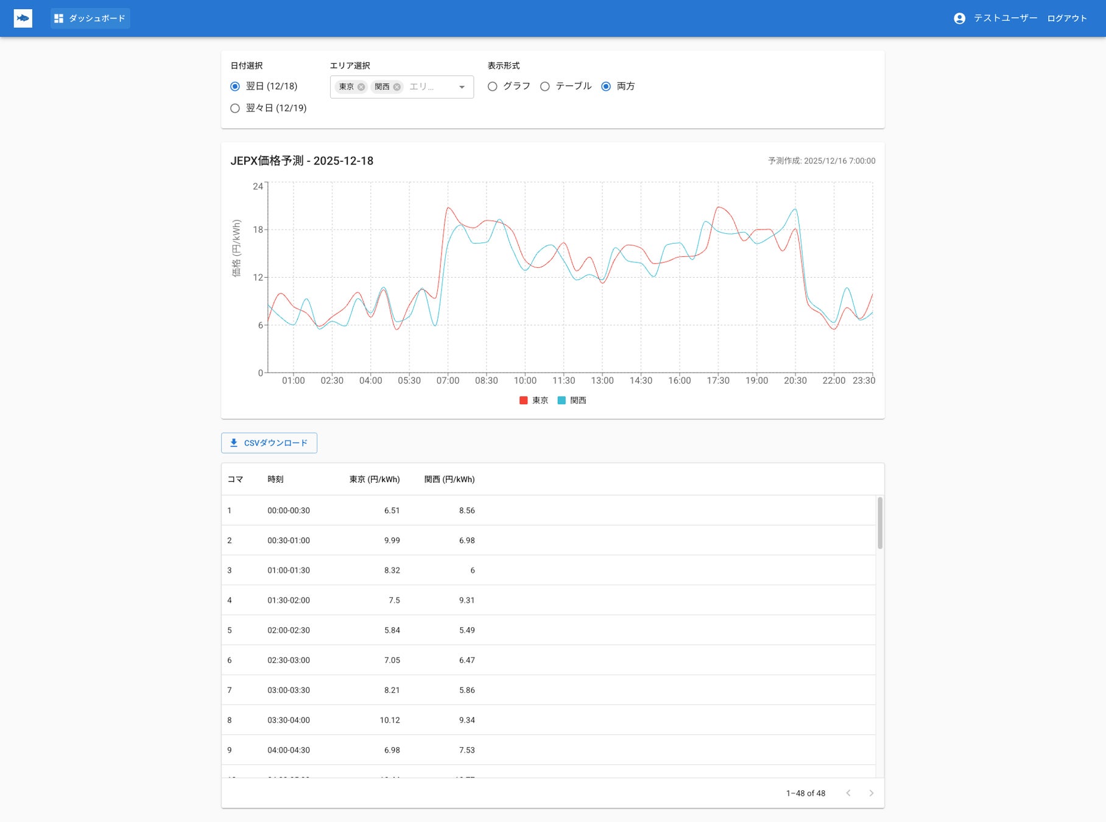Choose the テーブル display format

point(545,86)
